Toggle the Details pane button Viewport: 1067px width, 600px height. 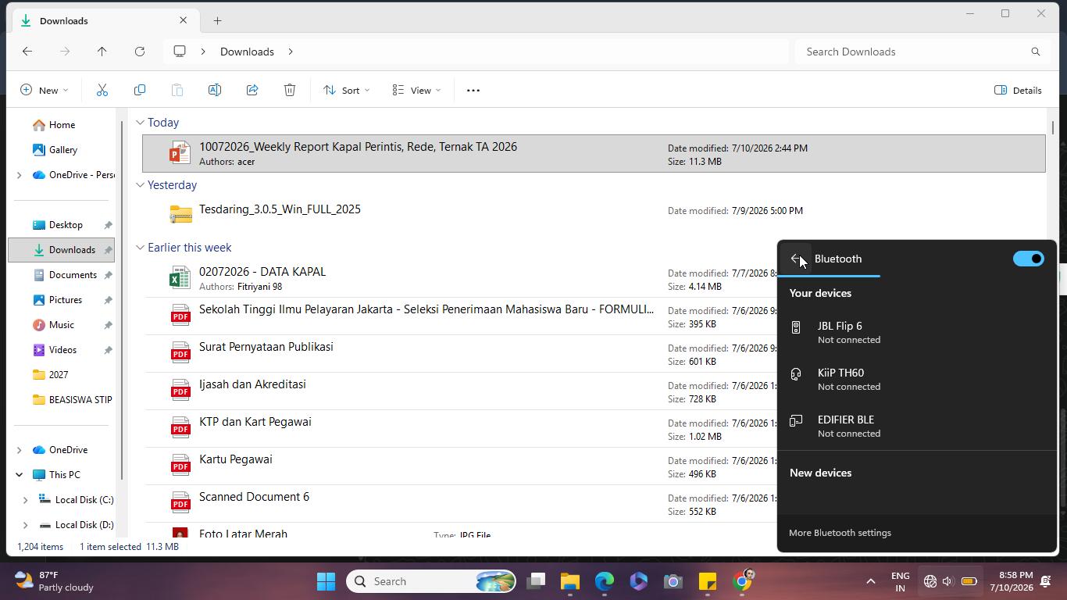pyautogui.click(x=1018, y=90)
